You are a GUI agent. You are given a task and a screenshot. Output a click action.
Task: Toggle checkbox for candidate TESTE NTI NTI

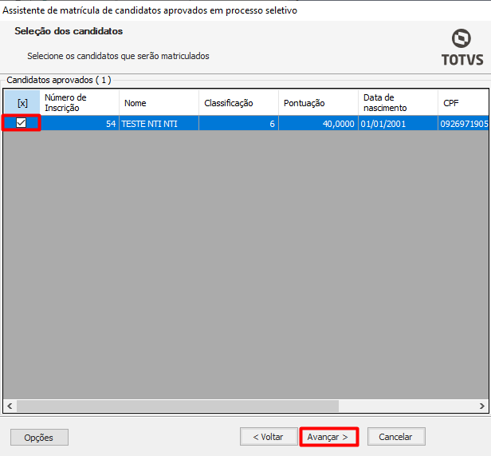click(x=22, y=123)
